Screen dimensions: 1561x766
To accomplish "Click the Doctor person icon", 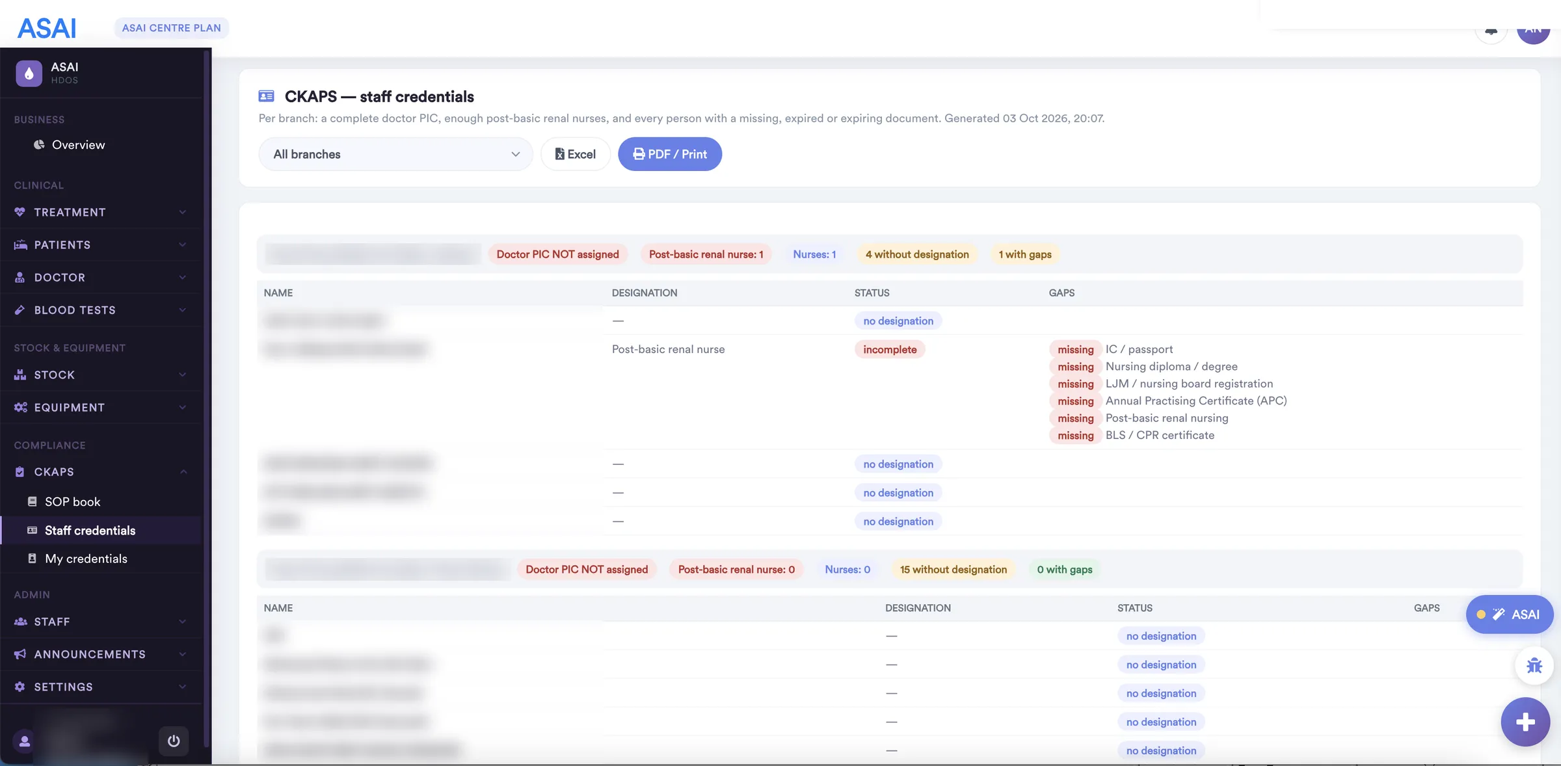I will click(20, 277).
